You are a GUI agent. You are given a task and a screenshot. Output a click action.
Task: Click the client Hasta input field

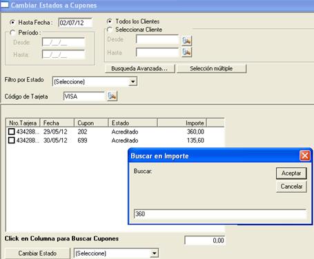pos(157,52)
